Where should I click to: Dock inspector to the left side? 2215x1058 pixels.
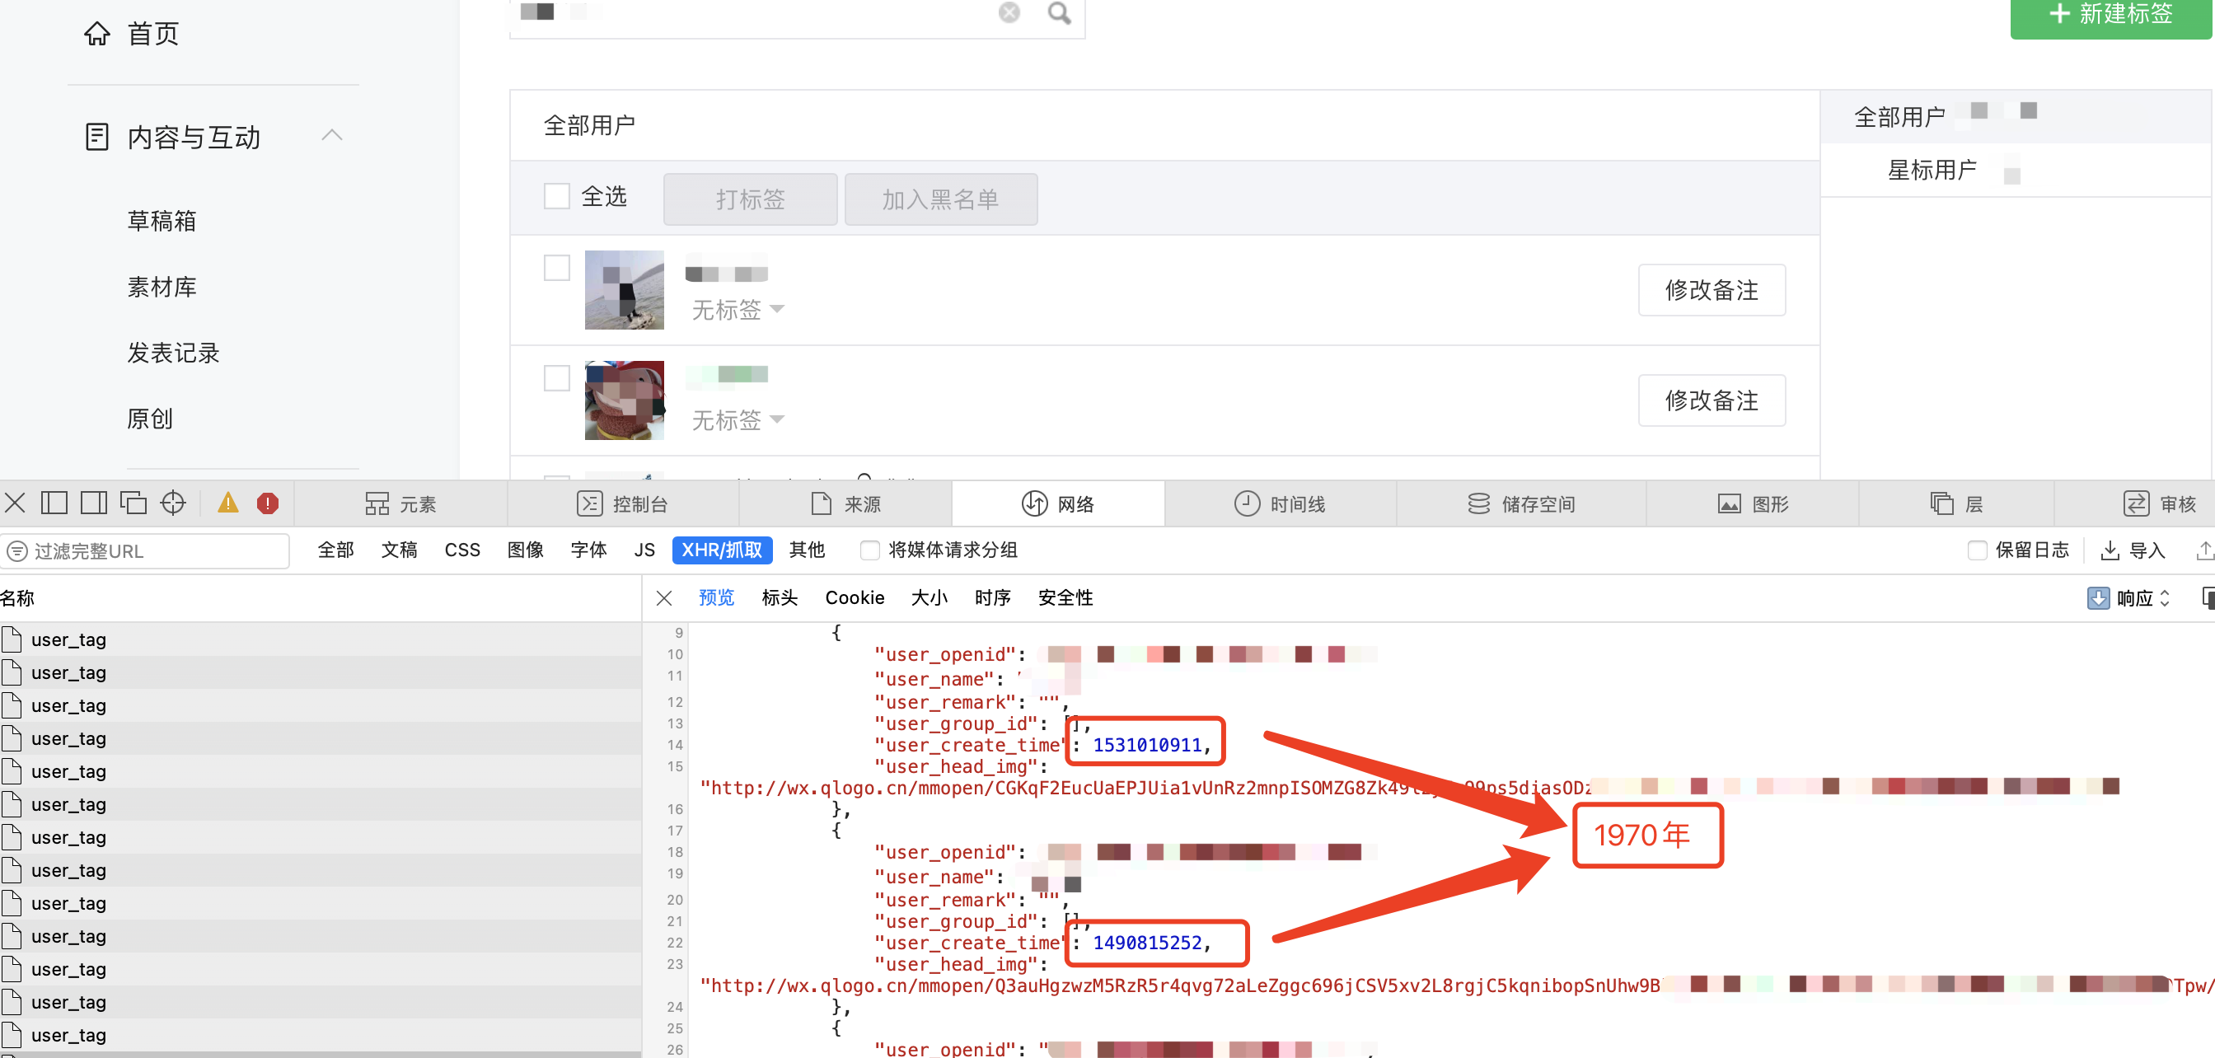click(54, 503)
